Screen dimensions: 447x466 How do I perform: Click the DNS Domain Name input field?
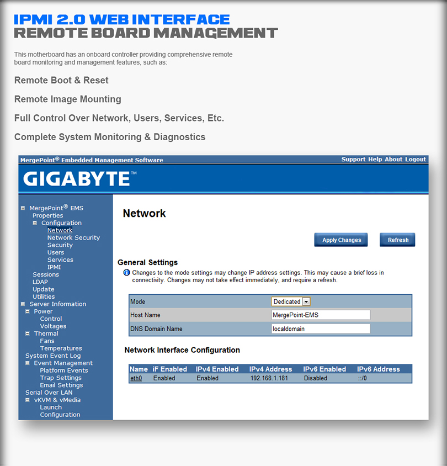click(321, 329)
